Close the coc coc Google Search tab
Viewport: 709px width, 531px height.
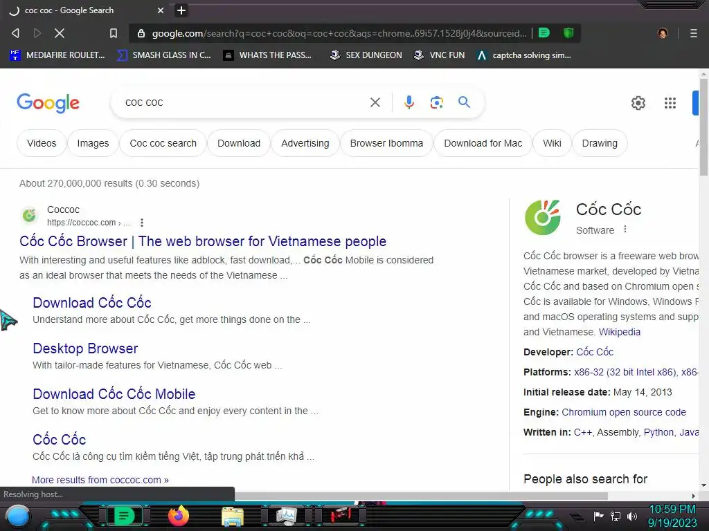pos(160,10)
